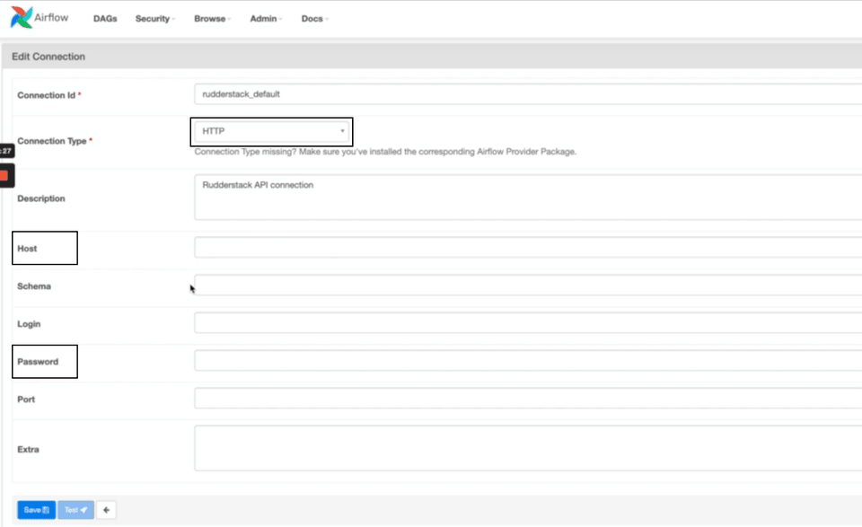Viewport: 862px width, 527px height.
Task: Focus the Host input field
Action: pos(528,247)
